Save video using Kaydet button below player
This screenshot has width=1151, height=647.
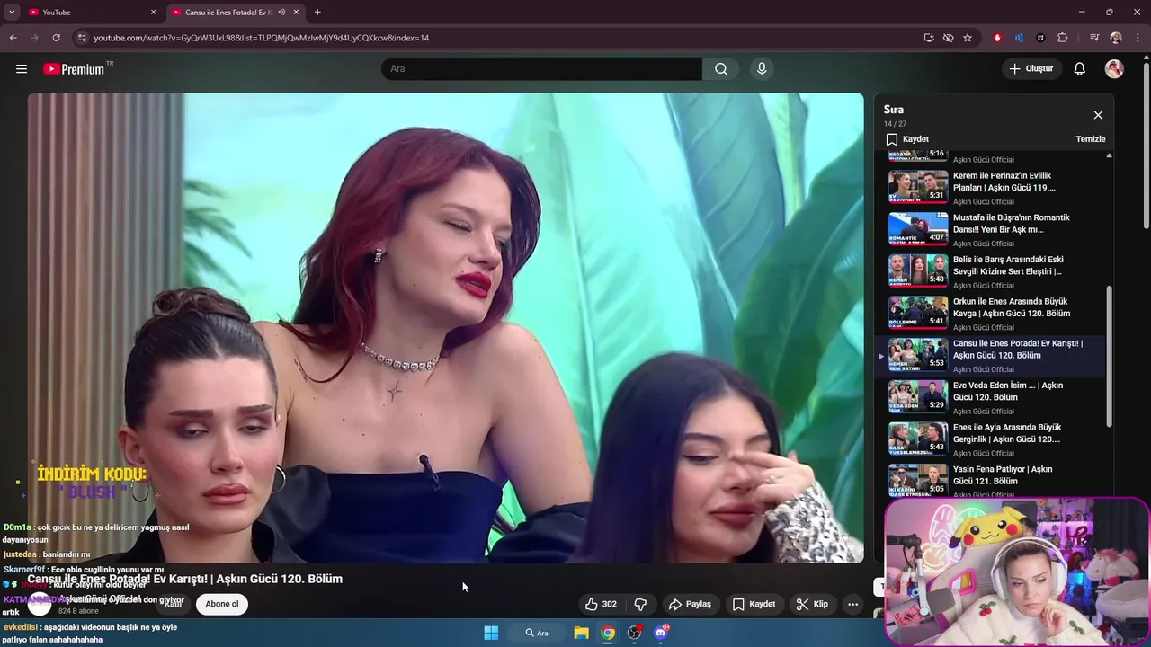(x=754, y=604)
